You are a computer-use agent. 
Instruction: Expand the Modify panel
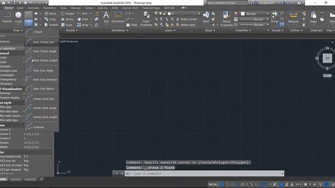click(x=72, y=30)
